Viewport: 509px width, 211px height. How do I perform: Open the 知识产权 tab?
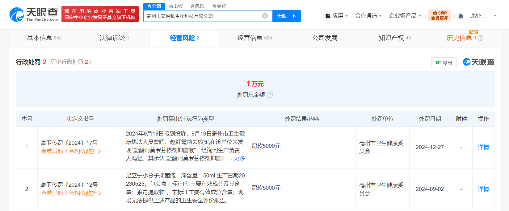tap(395, 38)
